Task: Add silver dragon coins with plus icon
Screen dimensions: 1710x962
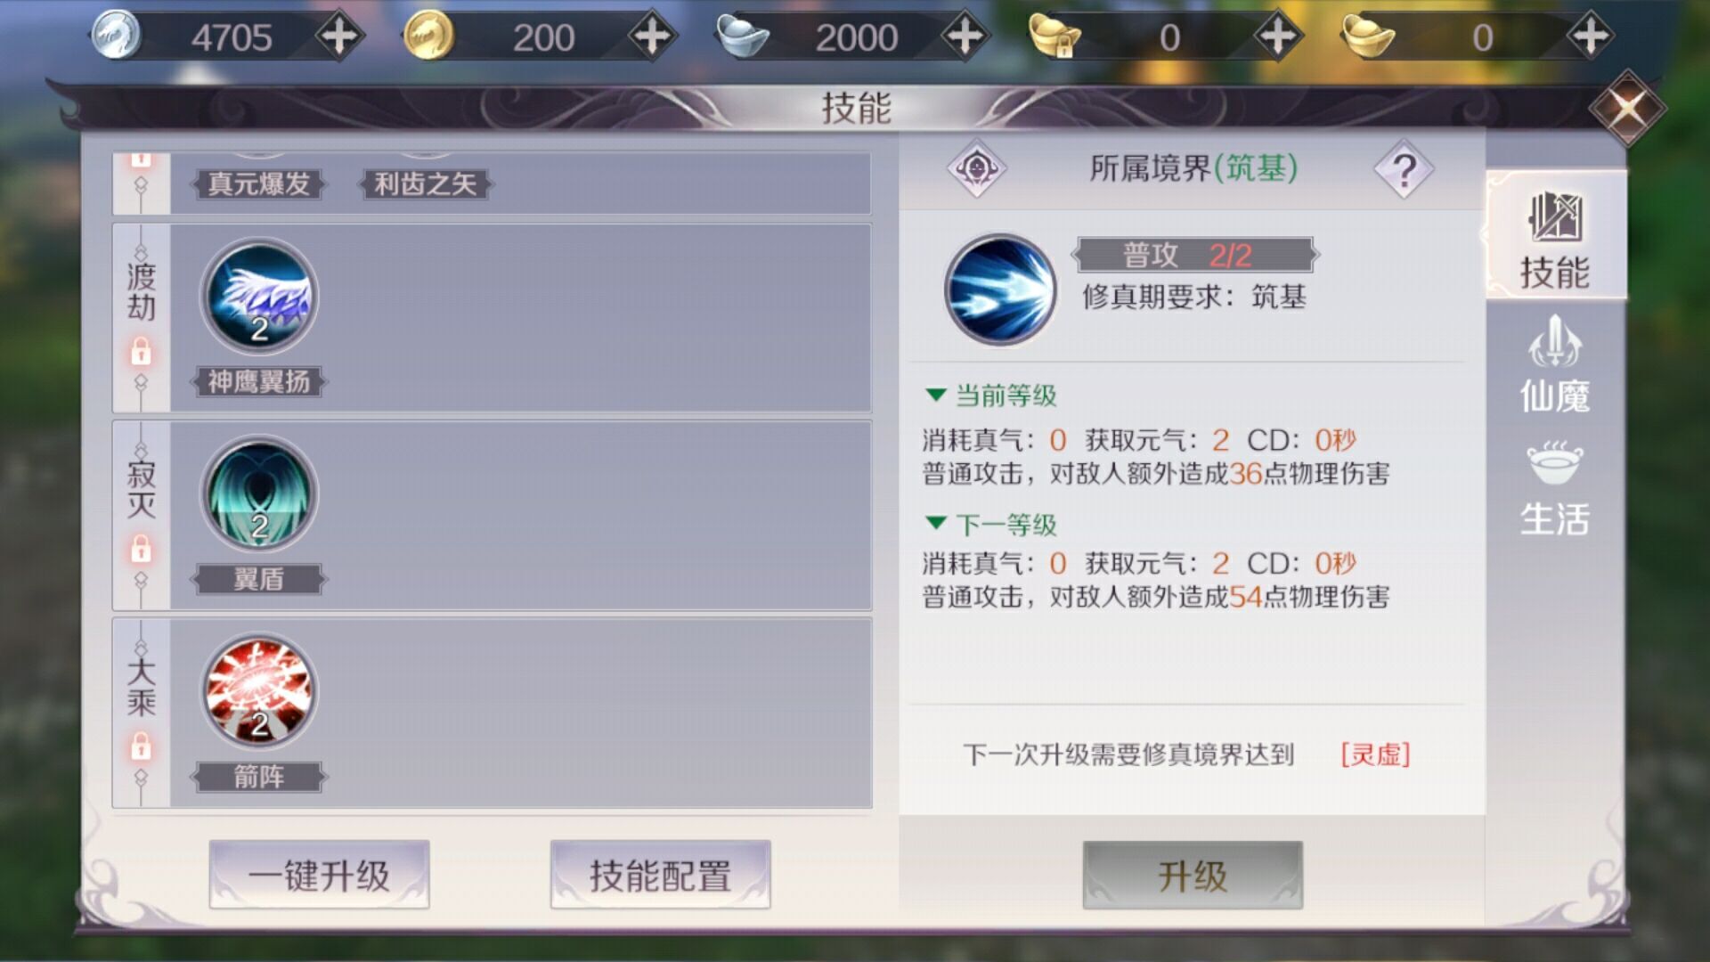Action: tap(338, 37)
